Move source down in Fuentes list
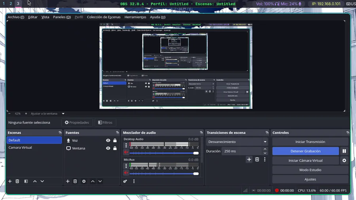 (x=100, y=181)
